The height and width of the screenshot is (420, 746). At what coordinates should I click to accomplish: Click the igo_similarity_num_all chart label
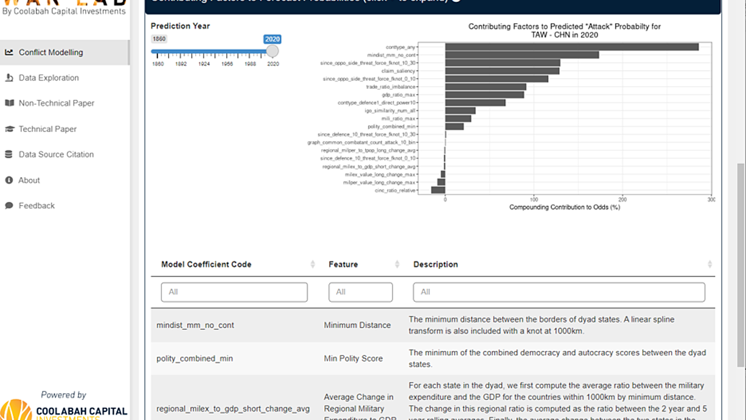(391, 111)
